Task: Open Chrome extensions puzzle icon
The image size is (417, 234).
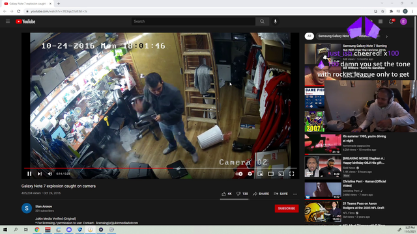Action: (391, 11)
